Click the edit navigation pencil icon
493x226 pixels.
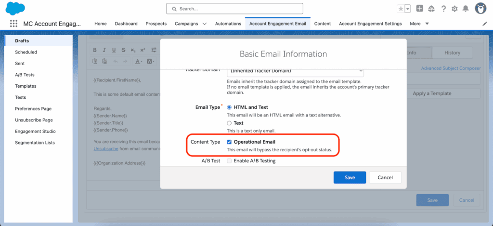point(484,24)
